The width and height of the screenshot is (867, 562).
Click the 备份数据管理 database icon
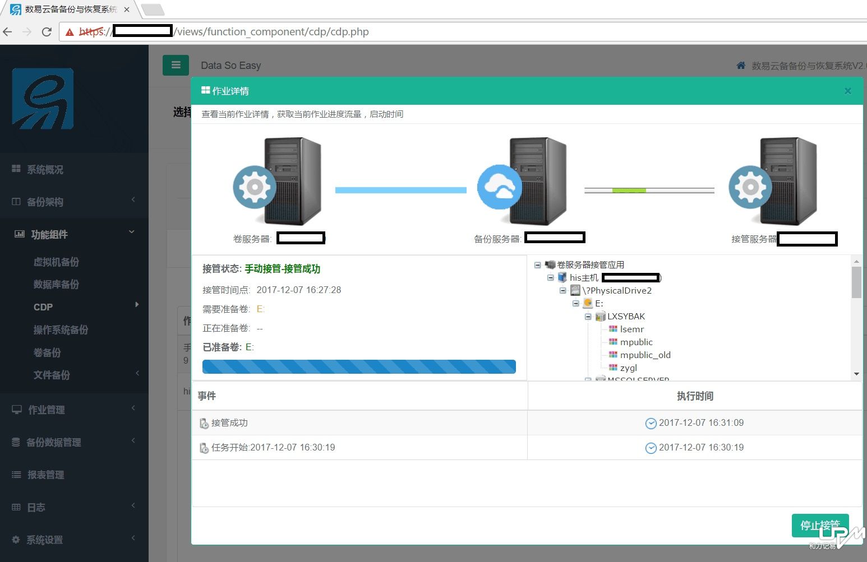pos(16,442)
